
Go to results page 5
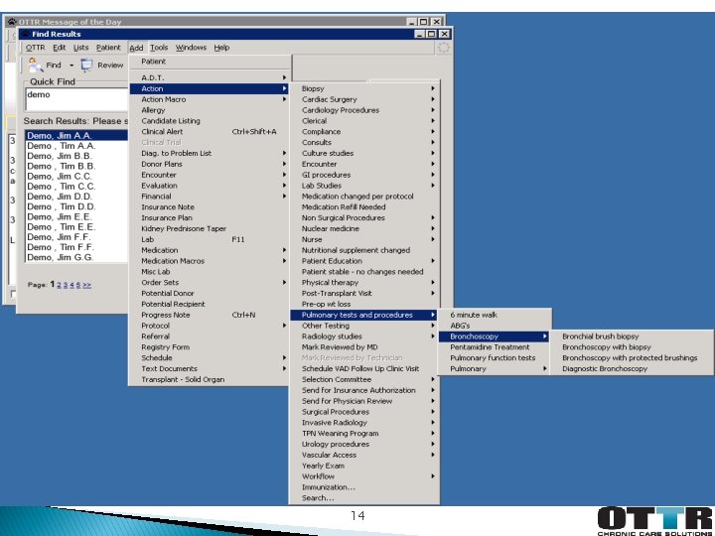coord(78,285)
